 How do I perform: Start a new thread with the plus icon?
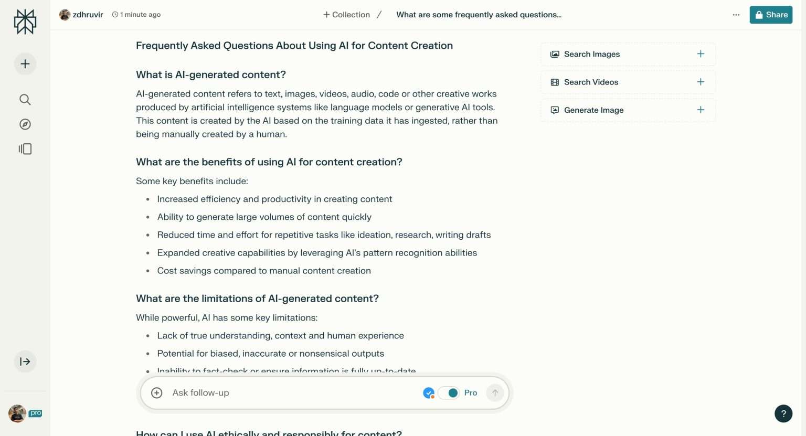pos(25,63)
